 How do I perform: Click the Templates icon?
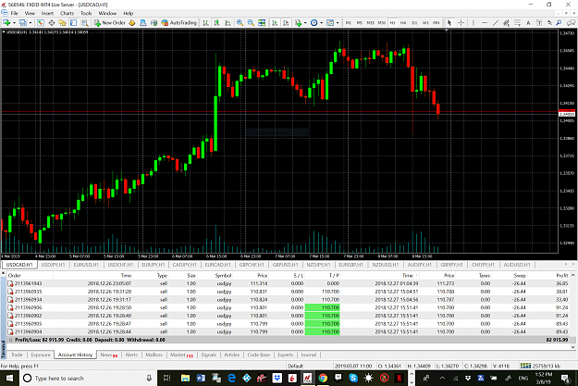point(330,23)
